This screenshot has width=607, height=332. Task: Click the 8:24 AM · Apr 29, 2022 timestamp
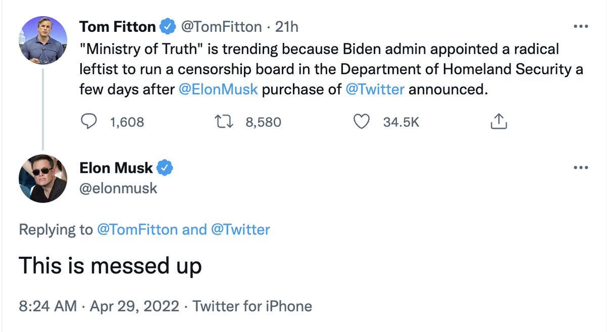click(x=99, y=306)
